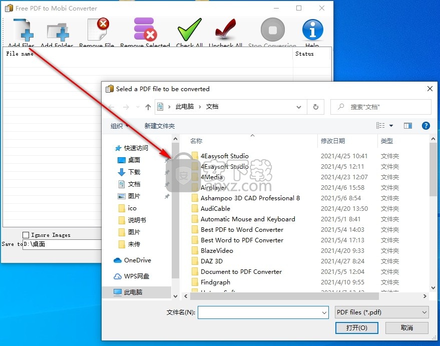Click the 打开(O) button
Image resolution: width=440 pixels, height=346 pixels.
point(357,328)
